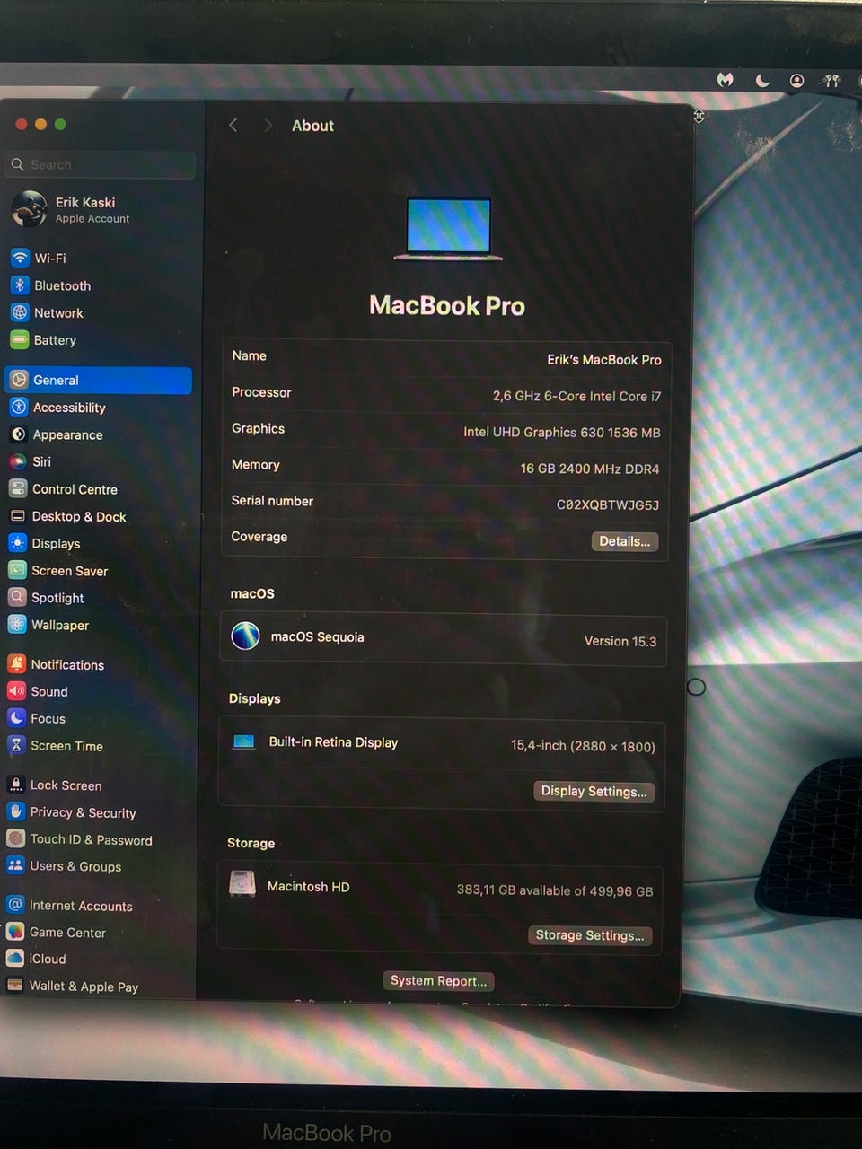This screenshot has width=862, height=1149.
Task: Select the Lock Screen icon
Action: [15, 785]
